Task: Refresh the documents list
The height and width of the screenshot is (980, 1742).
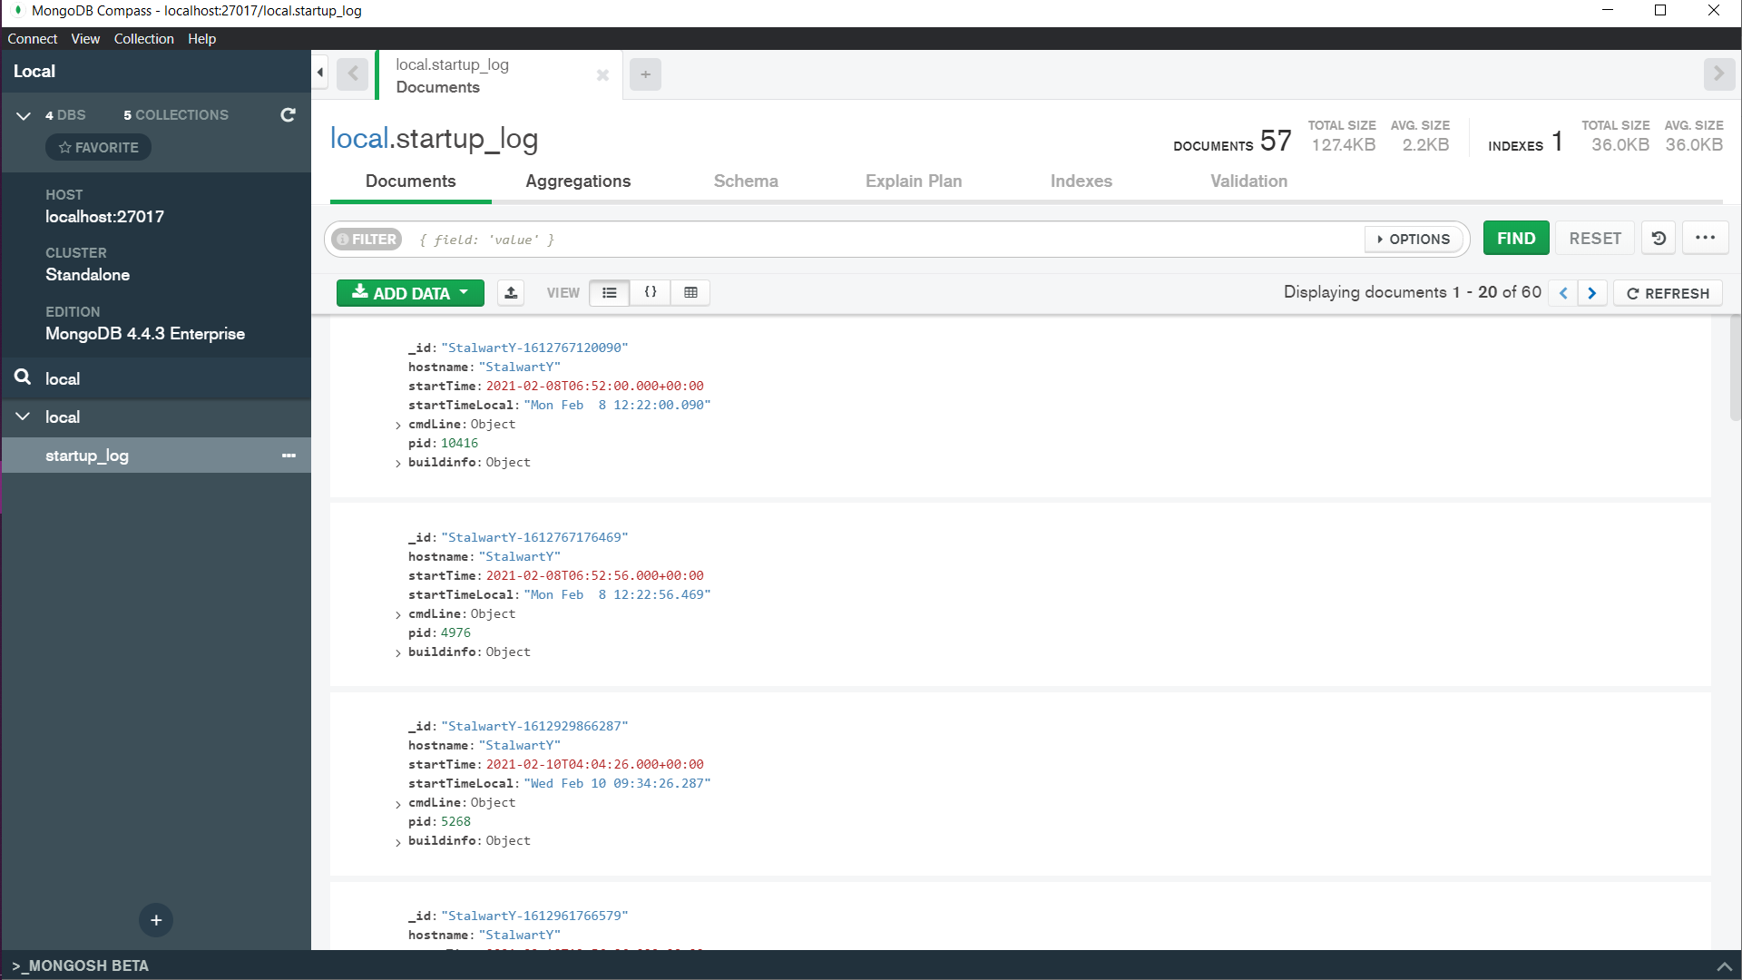Action: coord(1668,293)
